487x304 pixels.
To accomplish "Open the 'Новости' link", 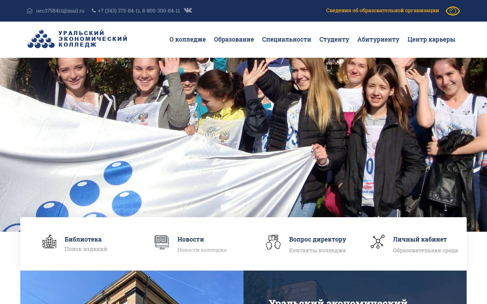I will (191, 239).
